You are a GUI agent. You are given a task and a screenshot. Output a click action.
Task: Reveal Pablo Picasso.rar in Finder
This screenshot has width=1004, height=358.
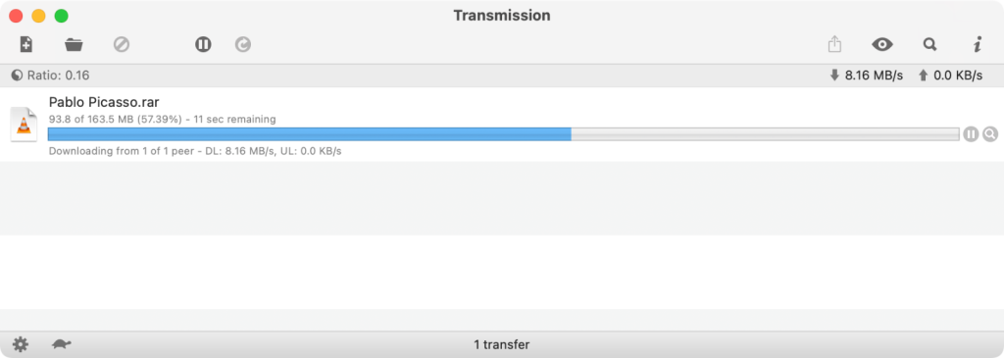tap(990, 133)
